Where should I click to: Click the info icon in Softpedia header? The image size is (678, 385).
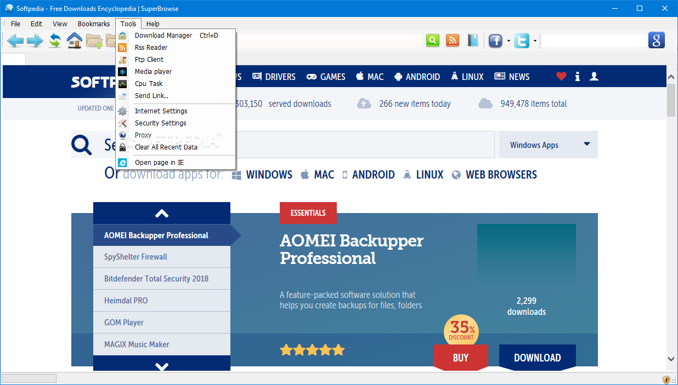[577, 77]
